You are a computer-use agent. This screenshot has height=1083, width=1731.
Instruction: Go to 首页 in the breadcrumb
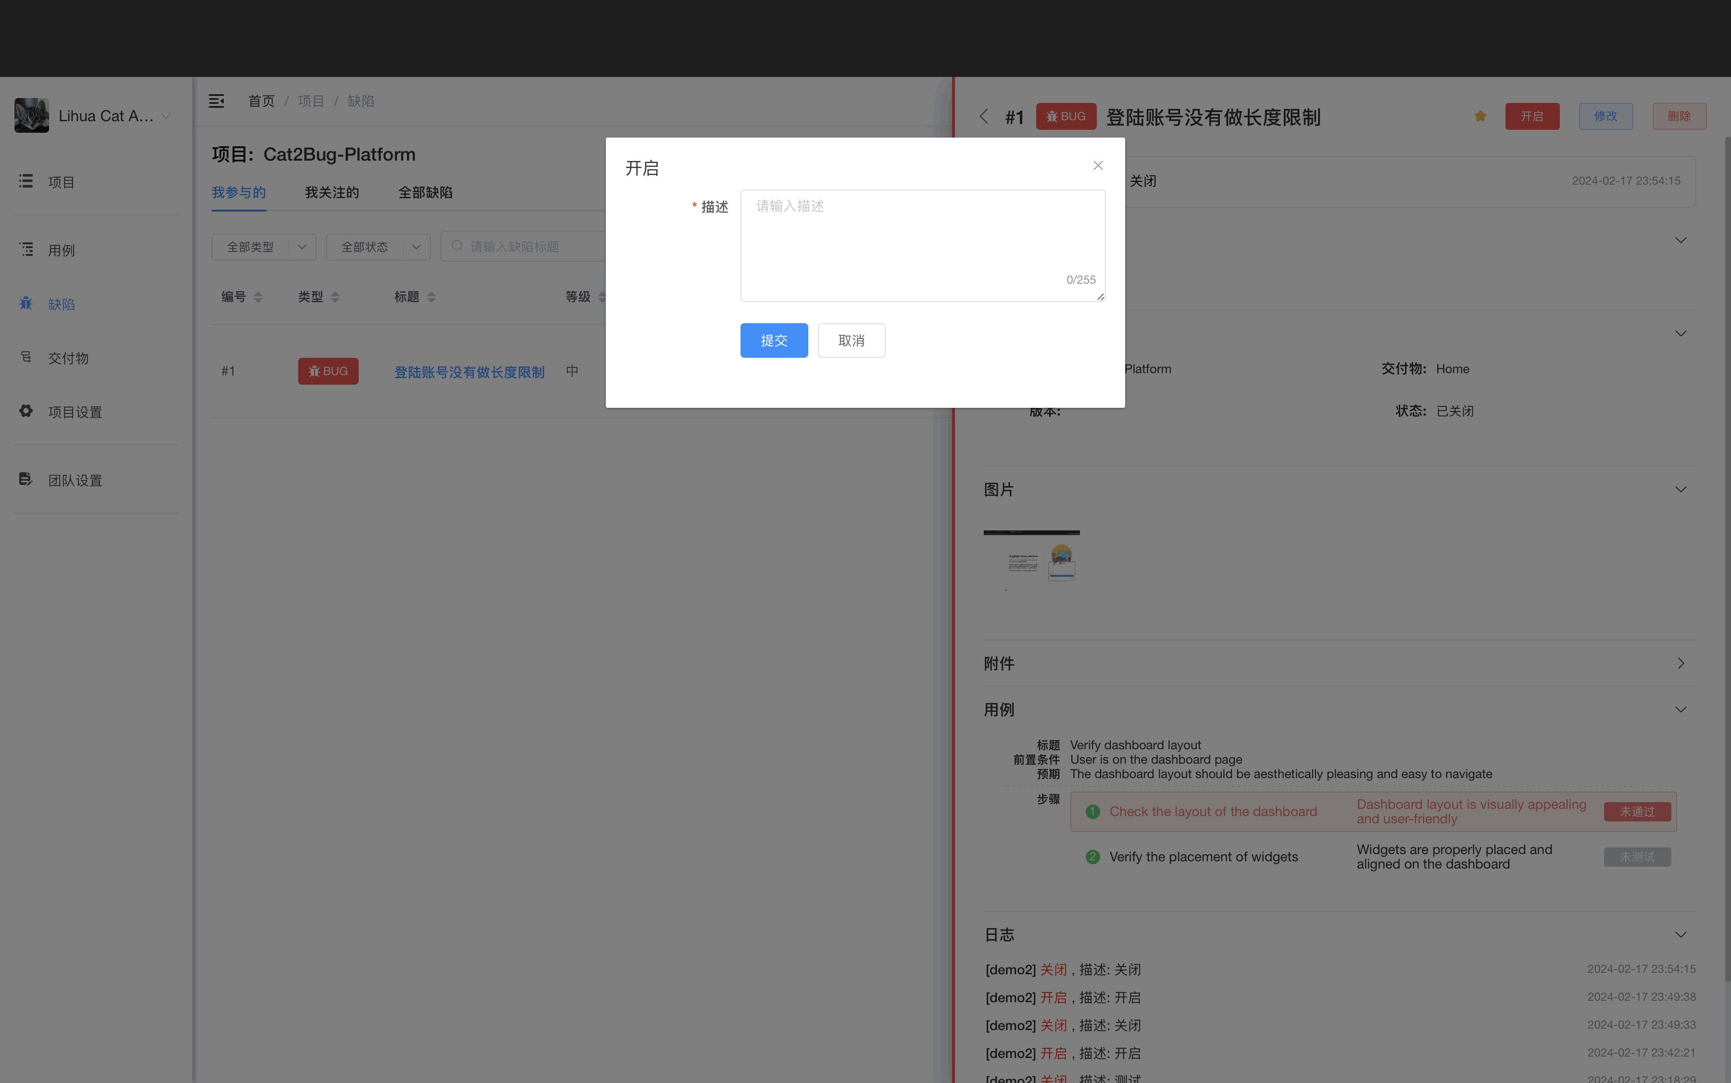click(x=262, y=101)
